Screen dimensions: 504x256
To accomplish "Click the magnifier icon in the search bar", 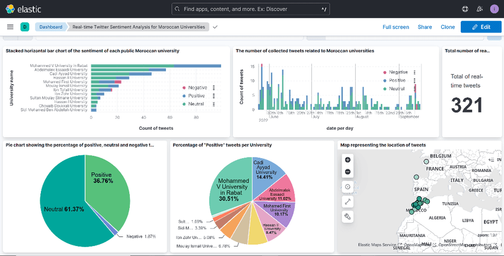I will pos(177,9).
